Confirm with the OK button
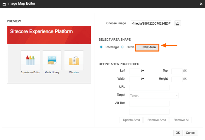This screenshot has height=140, width=205. [x=178, y=133]
